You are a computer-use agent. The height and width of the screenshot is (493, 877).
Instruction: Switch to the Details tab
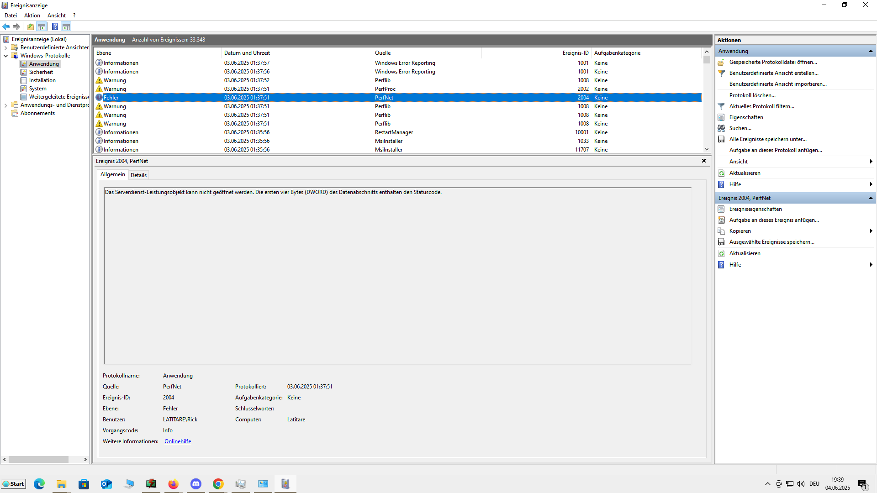coord(138,175)
